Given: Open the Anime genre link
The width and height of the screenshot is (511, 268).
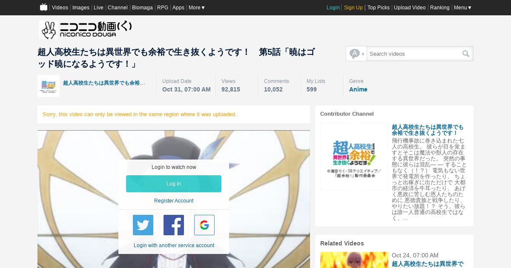Looking at the screenshot, I should coord(358,89).
